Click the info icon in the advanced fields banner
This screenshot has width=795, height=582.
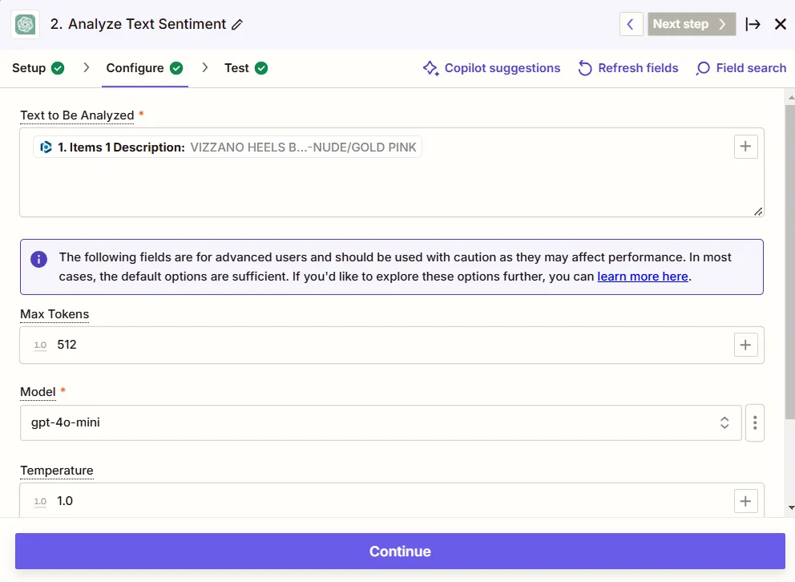click(x=38, y=260)
